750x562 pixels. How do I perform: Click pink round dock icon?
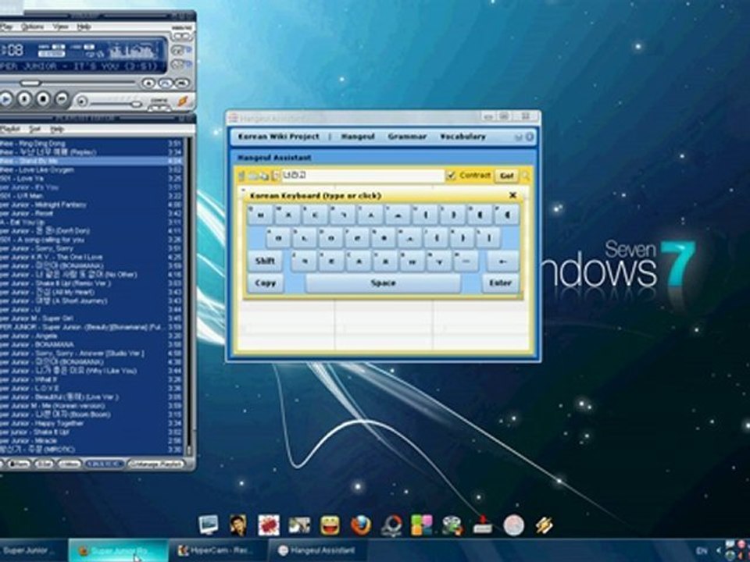[513, 525]
